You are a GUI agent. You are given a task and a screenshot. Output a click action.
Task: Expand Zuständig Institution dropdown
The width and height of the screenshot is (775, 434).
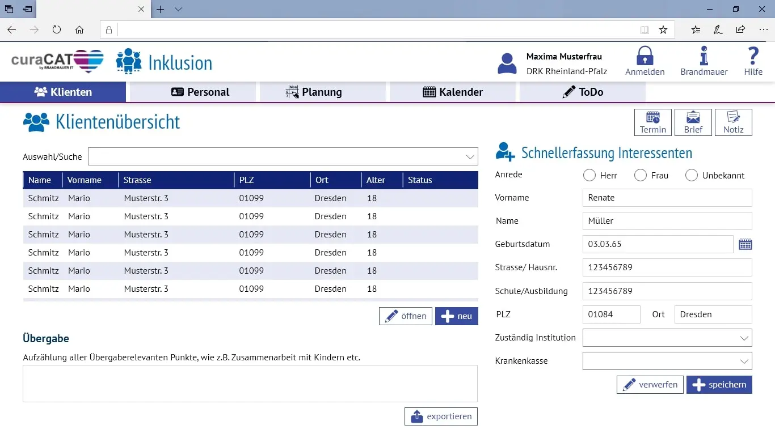(x=744, y=338)
